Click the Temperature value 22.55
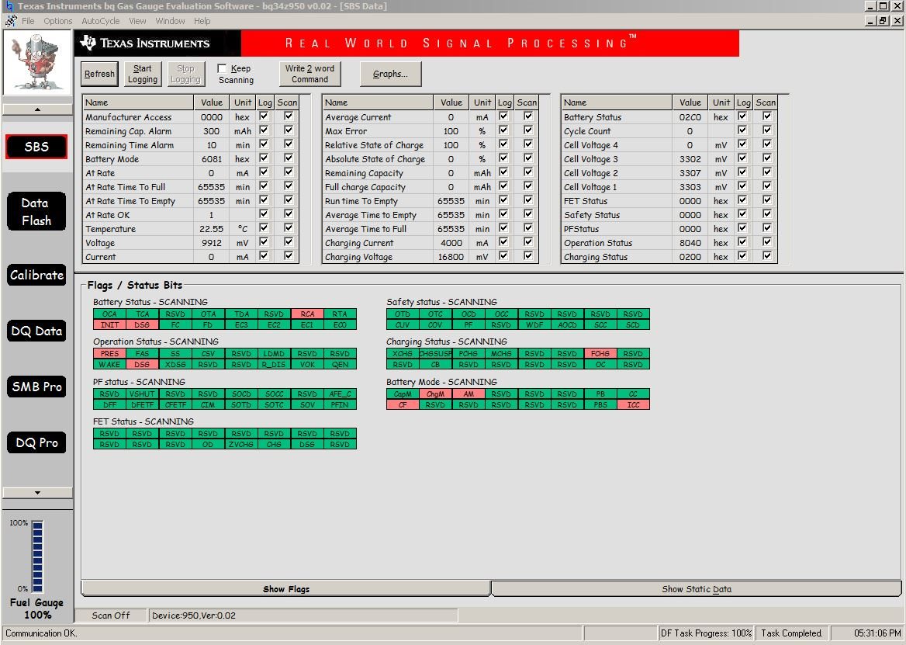The width and height of the screenshot is (906, 645). 212,229
